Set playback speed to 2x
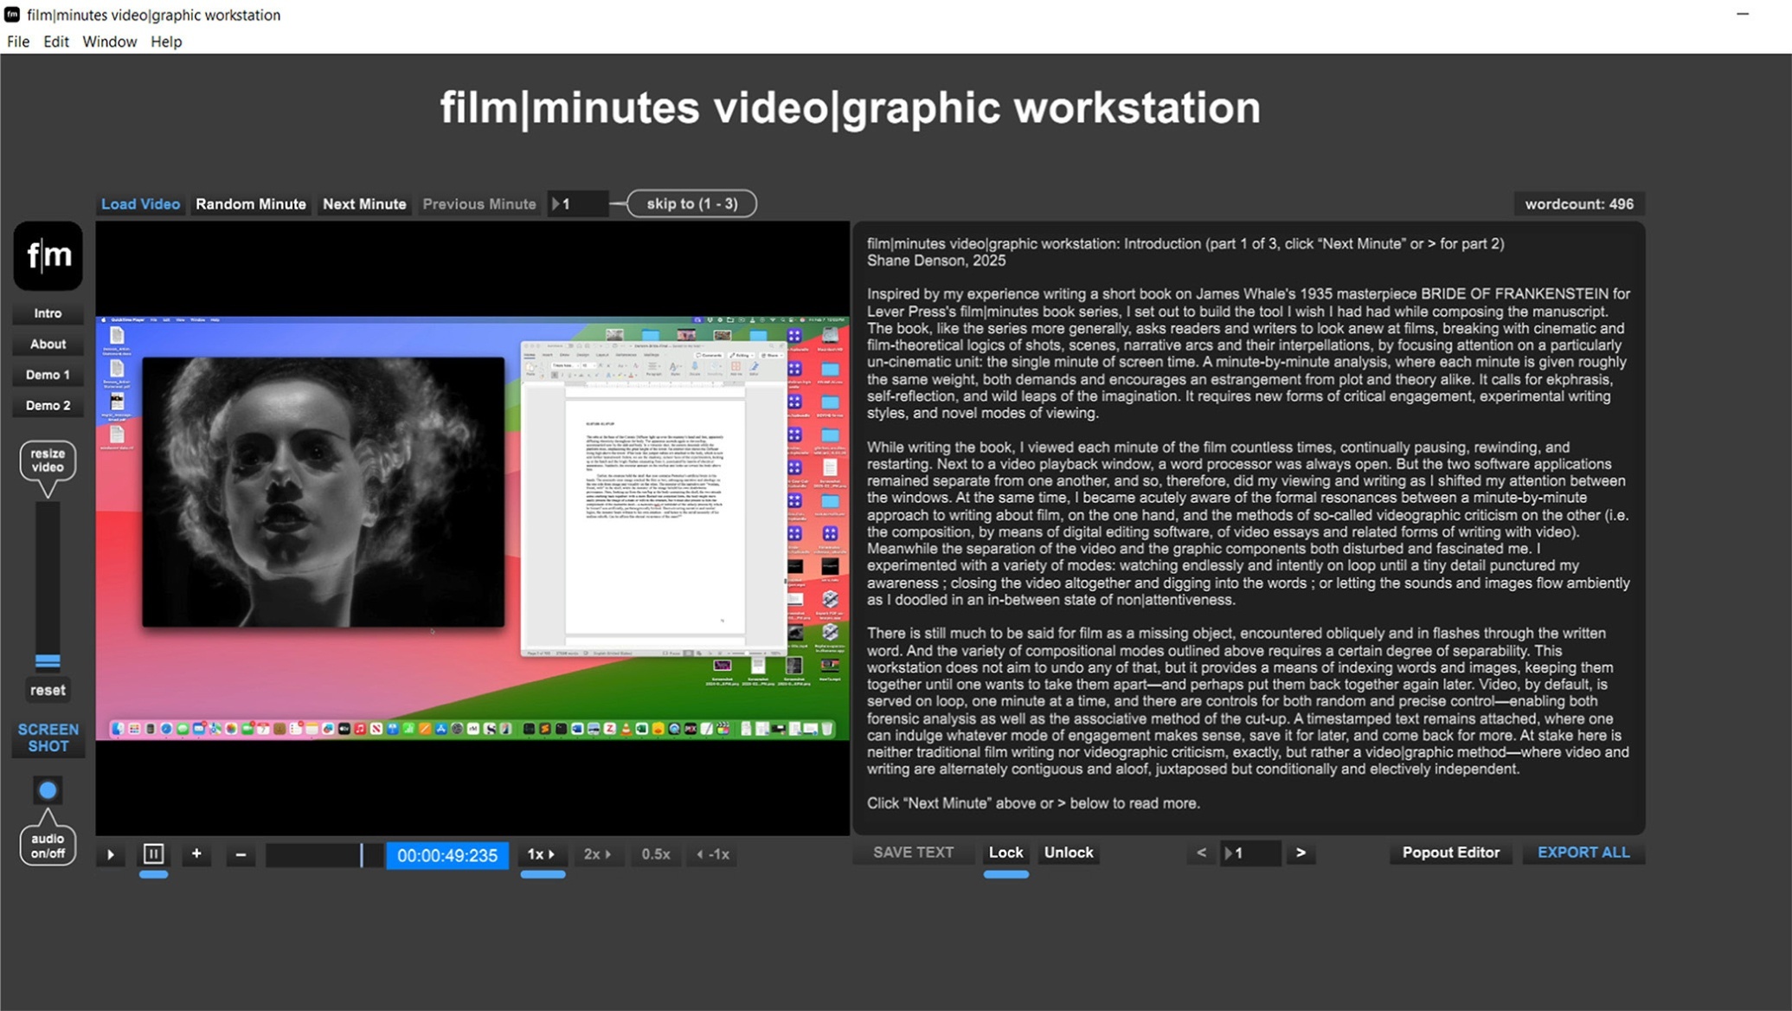Viewport: 1792px width, 1011px height. (597, 854)
